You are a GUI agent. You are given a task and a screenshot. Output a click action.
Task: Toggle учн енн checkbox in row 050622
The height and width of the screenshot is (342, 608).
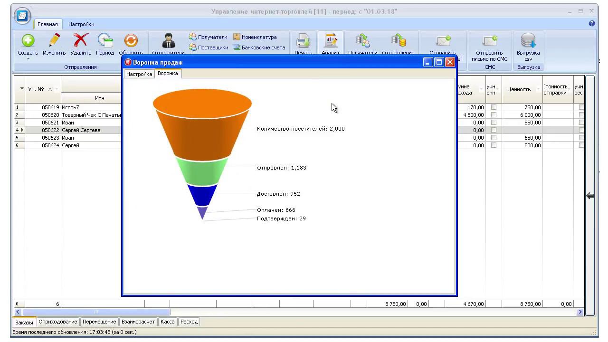click(494, 130)
